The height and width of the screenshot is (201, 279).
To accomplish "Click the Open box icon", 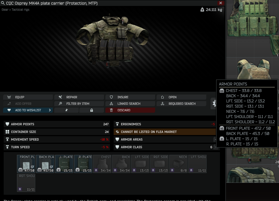I will point(163,97).
